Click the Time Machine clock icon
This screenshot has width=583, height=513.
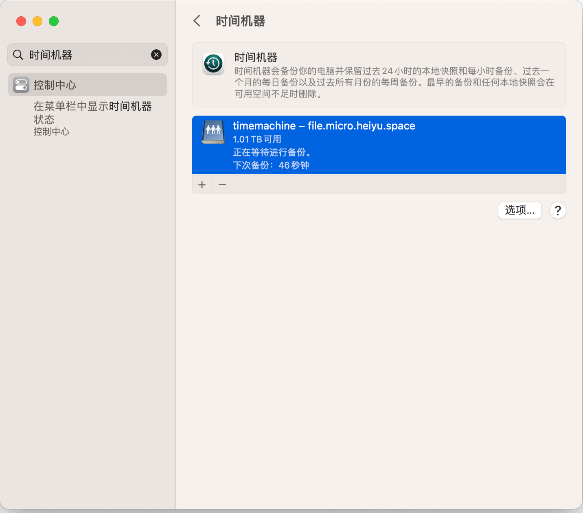[x=213, y=64]
